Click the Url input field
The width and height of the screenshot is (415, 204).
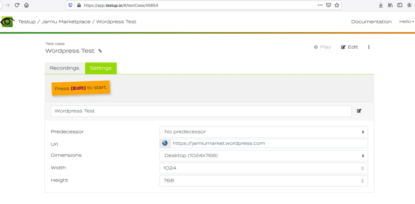(x=269, y=143)
